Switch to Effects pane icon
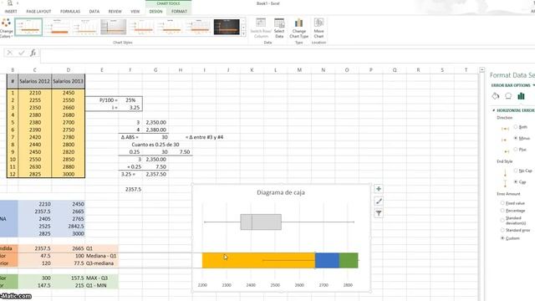The image size is (535, 301). [x=508, y=96]
